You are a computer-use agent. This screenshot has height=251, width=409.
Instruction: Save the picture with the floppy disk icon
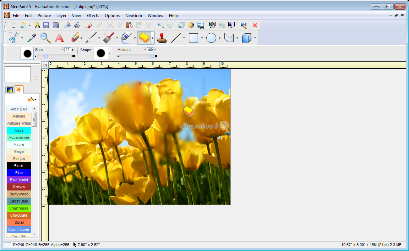pyautogui.click(x=46, y=25)
